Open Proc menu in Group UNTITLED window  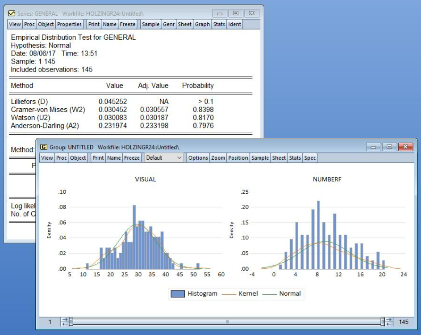pos(62,158)
